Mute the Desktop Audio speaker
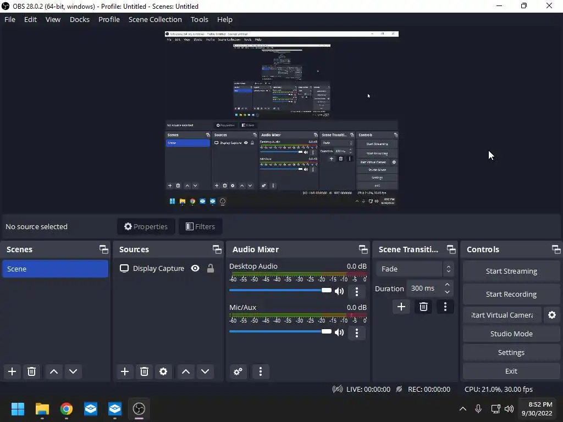563x422 pixels. tap(339, 291)
